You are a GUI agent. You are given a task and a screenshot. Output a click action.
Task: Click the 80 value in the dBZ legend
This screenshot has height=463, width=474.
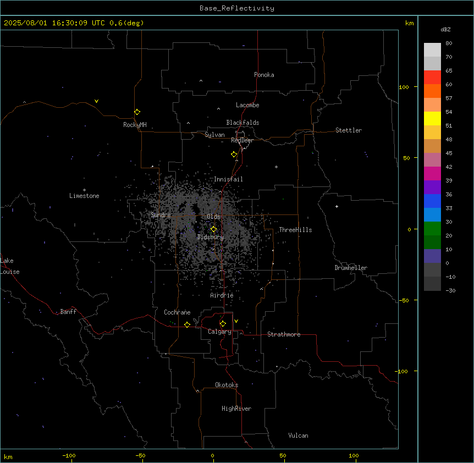pos(449,43)
